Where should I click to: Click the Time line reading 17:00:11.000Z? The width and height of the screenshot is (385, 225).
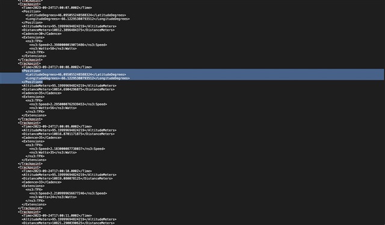tap(57, 215)
